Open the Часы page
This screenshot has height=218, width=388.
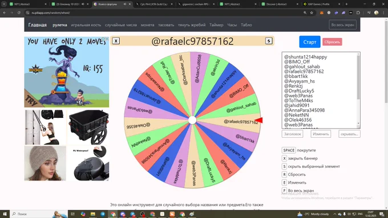[x=232, y=25]
